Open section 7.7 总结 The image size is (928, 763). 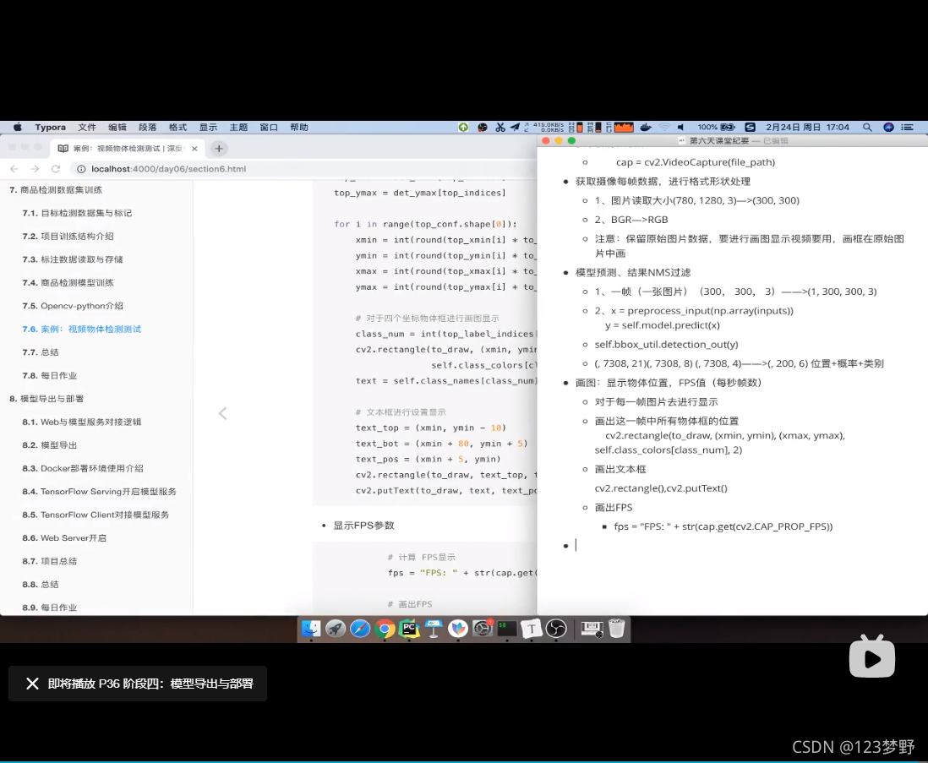click(x=41, y=352)
